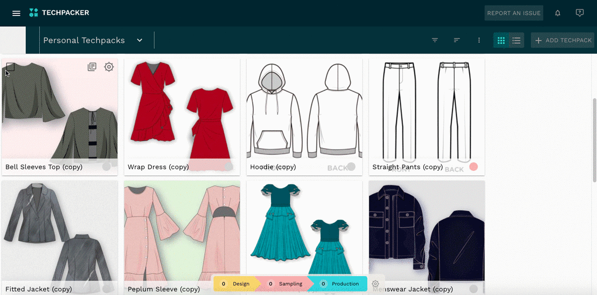The image size is (597, 295).
Task: Click duplicate pages icon on Bell Sleeves Top
Action: click(92, 67)
